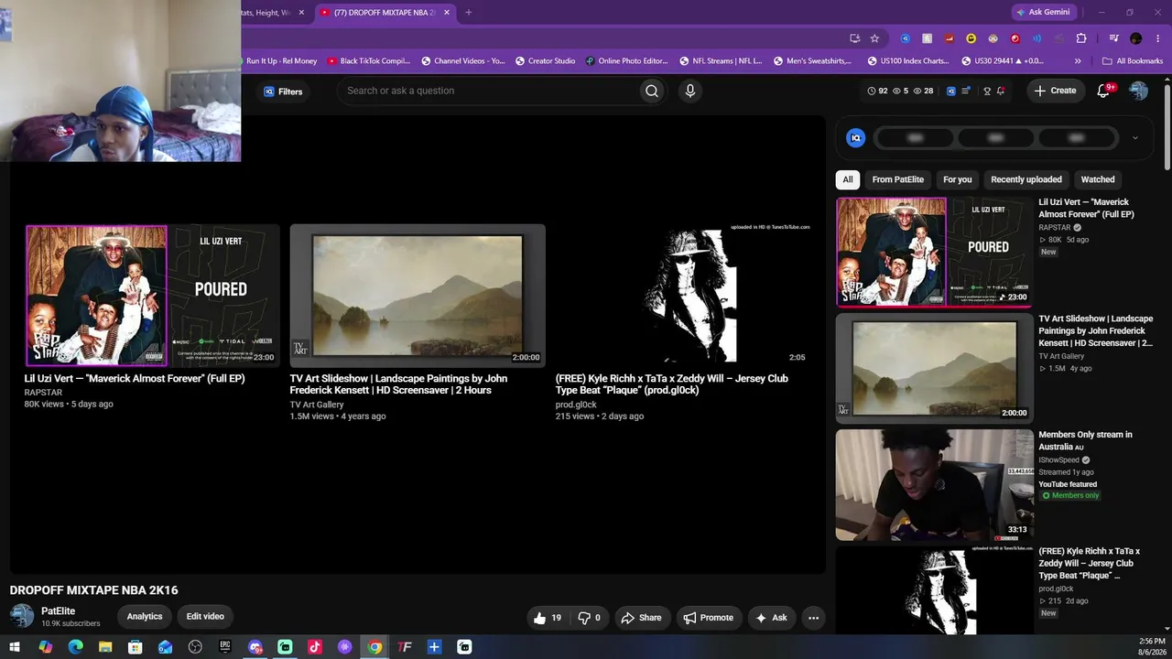Screen dimensions: 1172x659
Task: Open the NFL Streams bookmark
Action: 721,61
